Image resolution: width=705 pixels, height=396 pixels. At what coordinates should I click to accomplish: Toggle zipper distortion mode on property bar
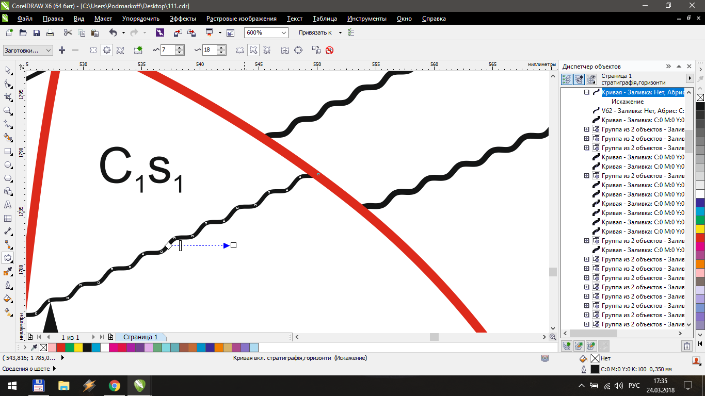point(106,50)
